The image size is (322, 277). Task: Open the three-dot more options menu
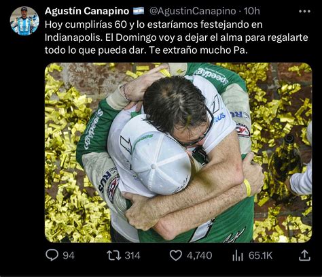[x=304, y=12]
